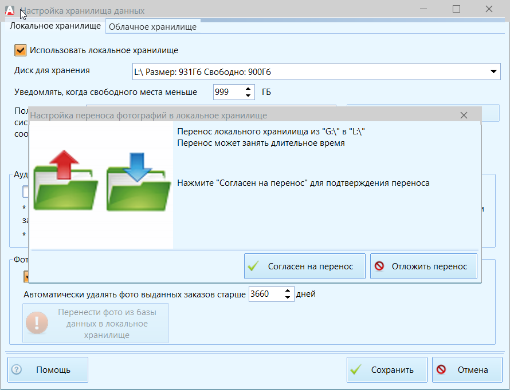Switch to the Локальное хранилище tab
The height and width of the screenshot is (390, 510).
(55, 26)
